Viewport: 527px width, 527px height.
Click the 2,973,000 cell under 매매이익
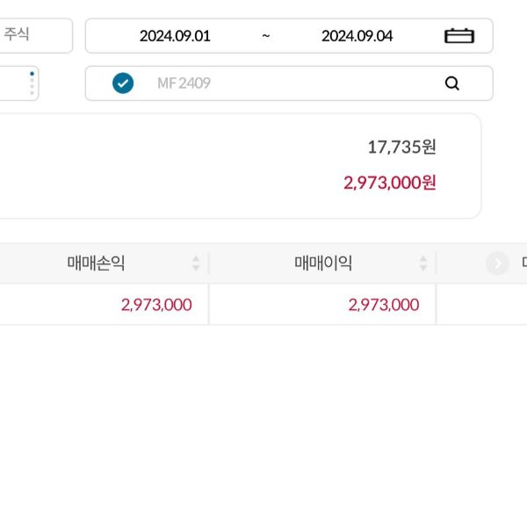[384, 305]
